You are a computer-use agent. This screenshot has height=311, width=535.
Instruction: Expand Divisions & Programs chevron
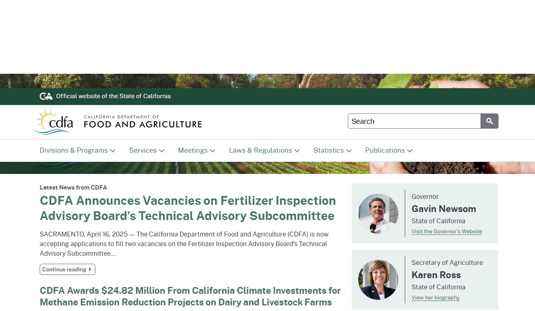pyautogui.click(x=113, y=151)
